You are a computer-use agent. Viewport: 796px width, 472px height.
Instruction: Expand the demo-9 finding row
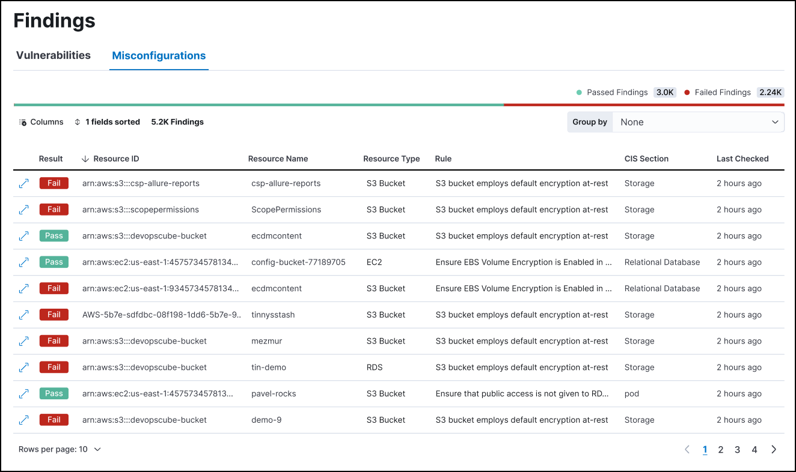24,420
